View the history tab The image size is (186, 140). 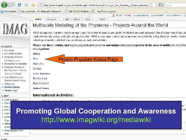point(77,19)
